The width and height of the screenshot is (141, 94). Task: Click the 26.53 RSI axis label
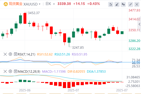coord(136,66)
